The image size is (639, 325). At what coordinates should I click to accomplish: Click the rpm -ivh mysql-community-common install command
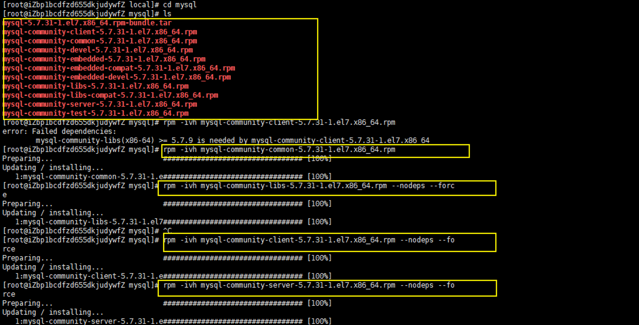pyautogui.click(x=279, y=150)
